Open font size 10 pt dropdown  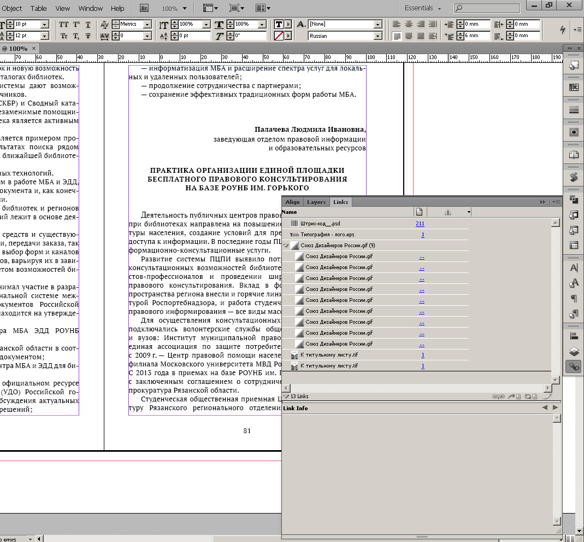pos(45,24)
